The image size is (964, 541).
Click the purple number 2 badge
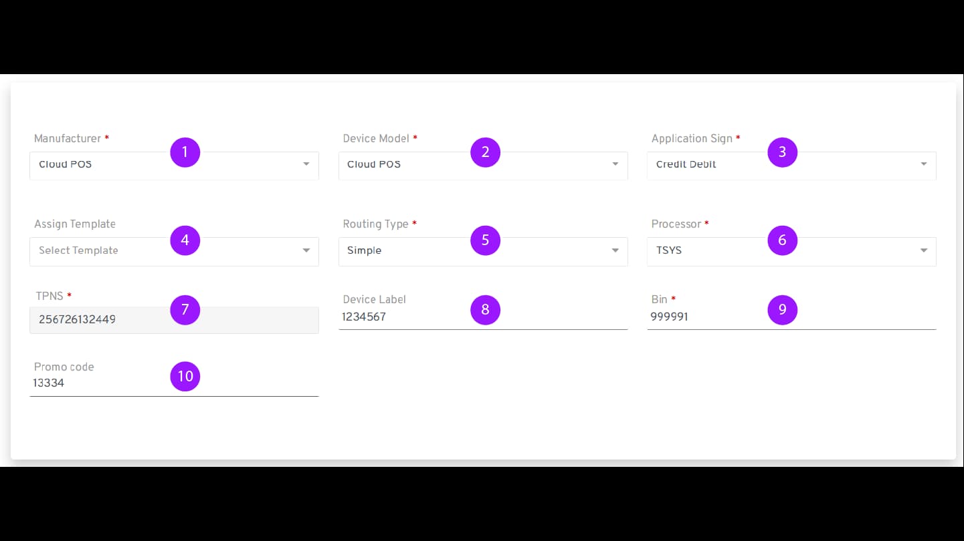[485, 152]
